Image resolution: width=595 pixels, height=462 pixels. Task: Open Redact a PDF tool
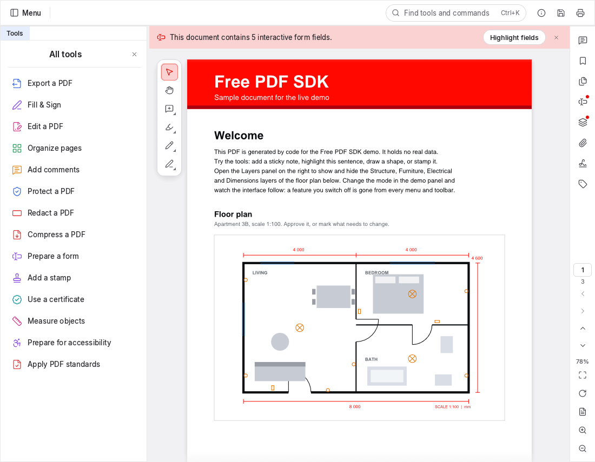(x=75, y=212)
